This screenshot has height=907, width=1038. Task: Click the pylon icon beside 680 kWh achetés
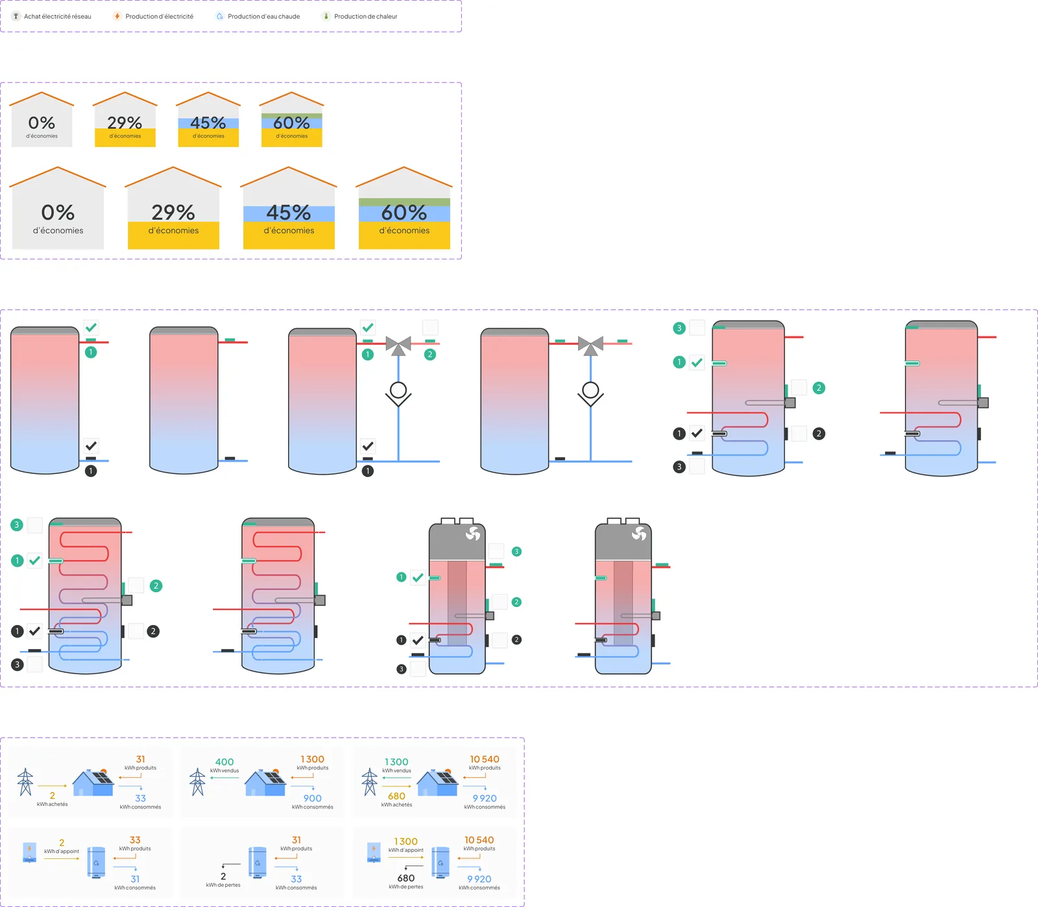[x=370, y=782]
